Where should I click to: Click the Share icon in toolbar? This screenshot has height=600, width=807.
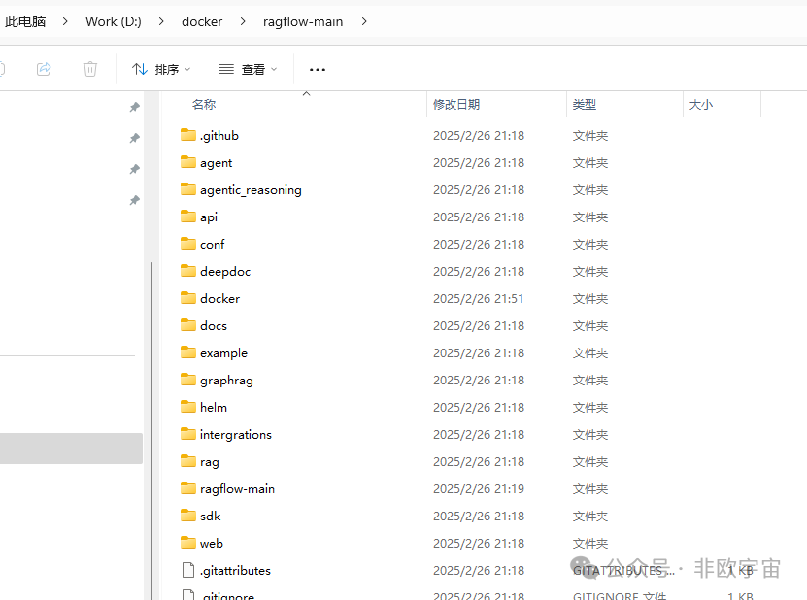click(x=44, y=69)
